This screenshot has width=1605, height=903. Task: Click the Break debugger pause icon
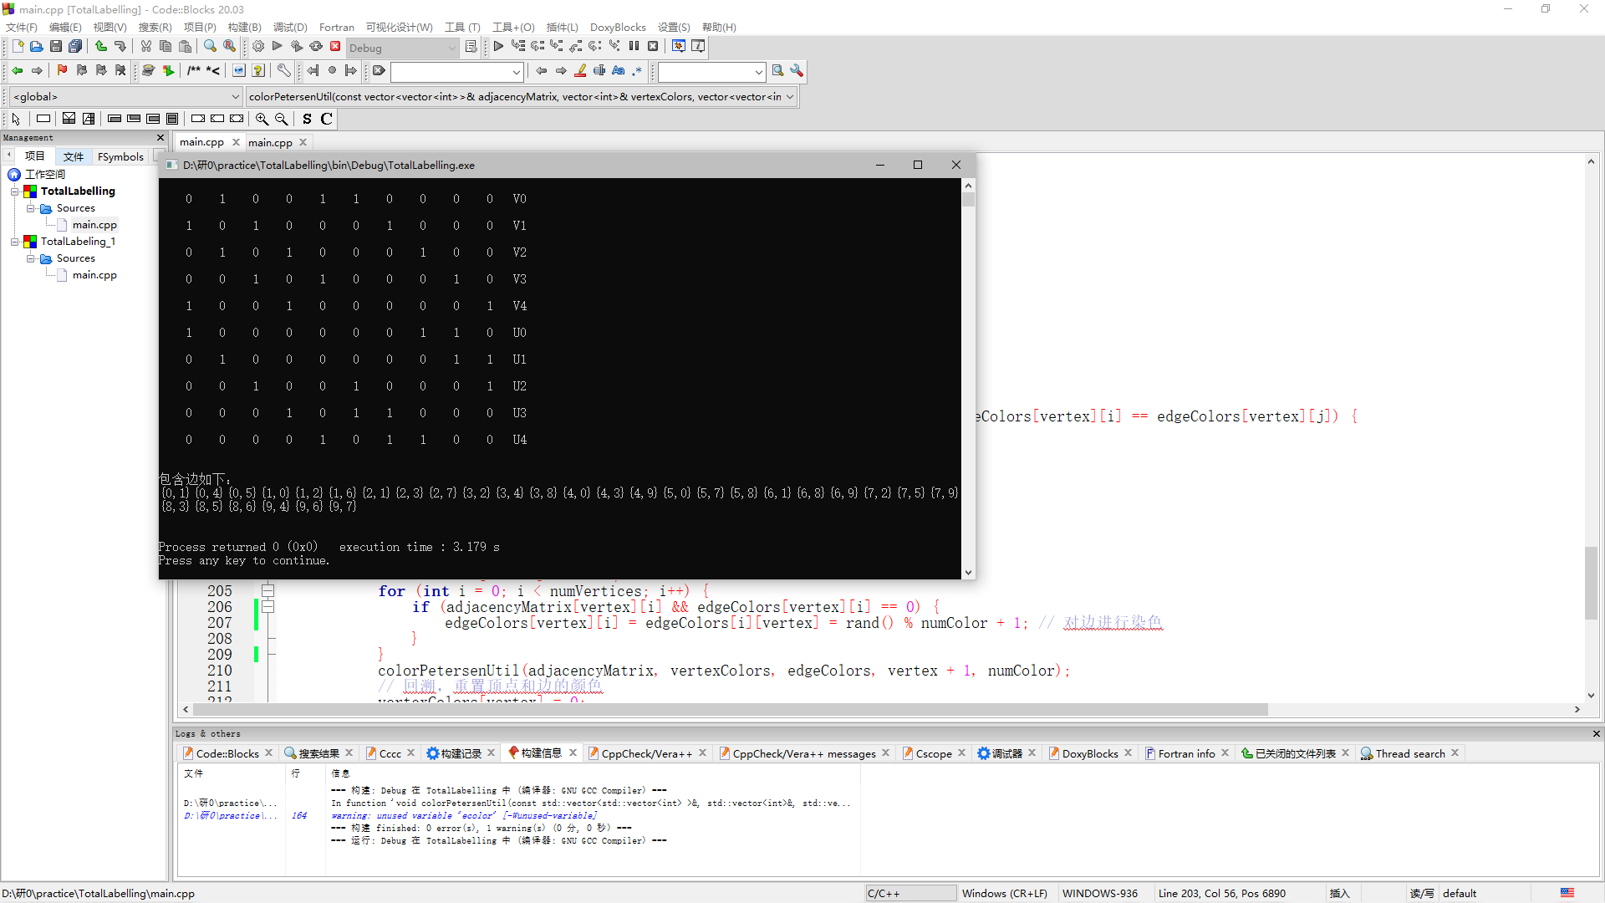coord(634,47)
